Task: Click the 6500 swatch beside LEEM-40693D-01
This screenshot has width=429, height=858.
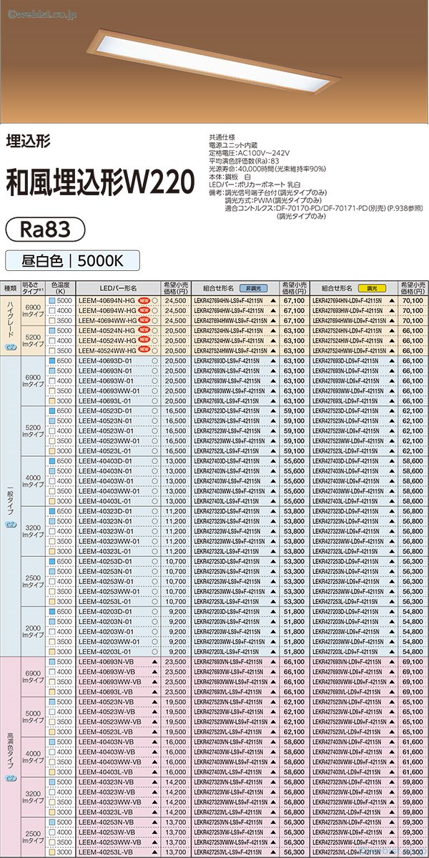Action: pos(53,362)
